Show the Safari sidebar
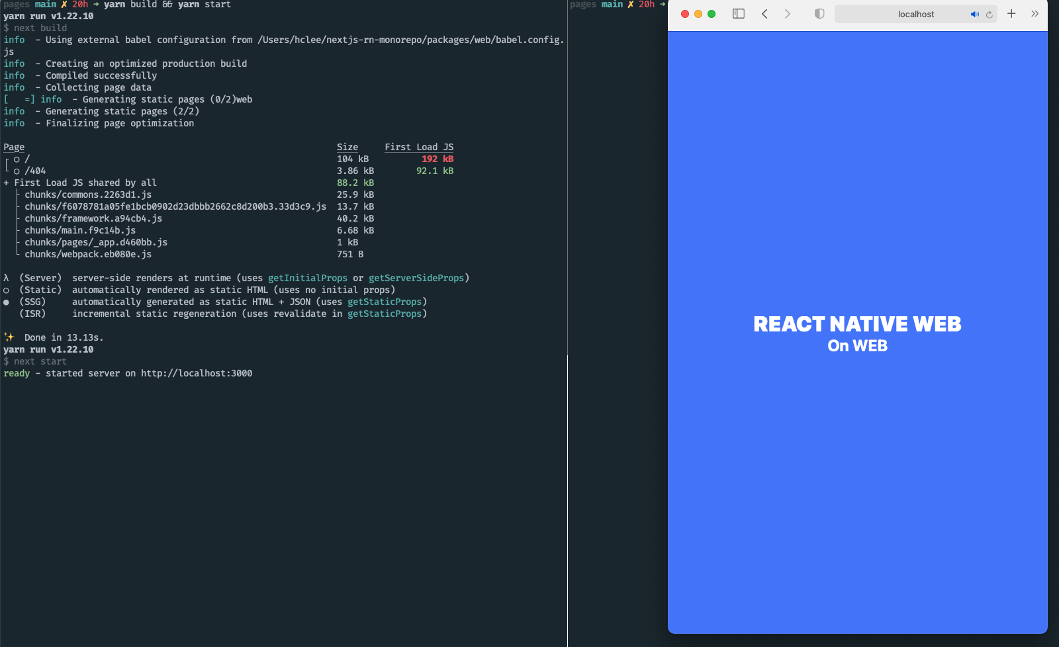The width and height of the screenshot is (1059, 647). coord(739,14)
